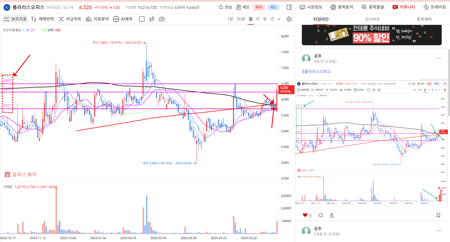Share the post with share icon
The height and width of the screenshot is (242, 450).
coord(332,215)
